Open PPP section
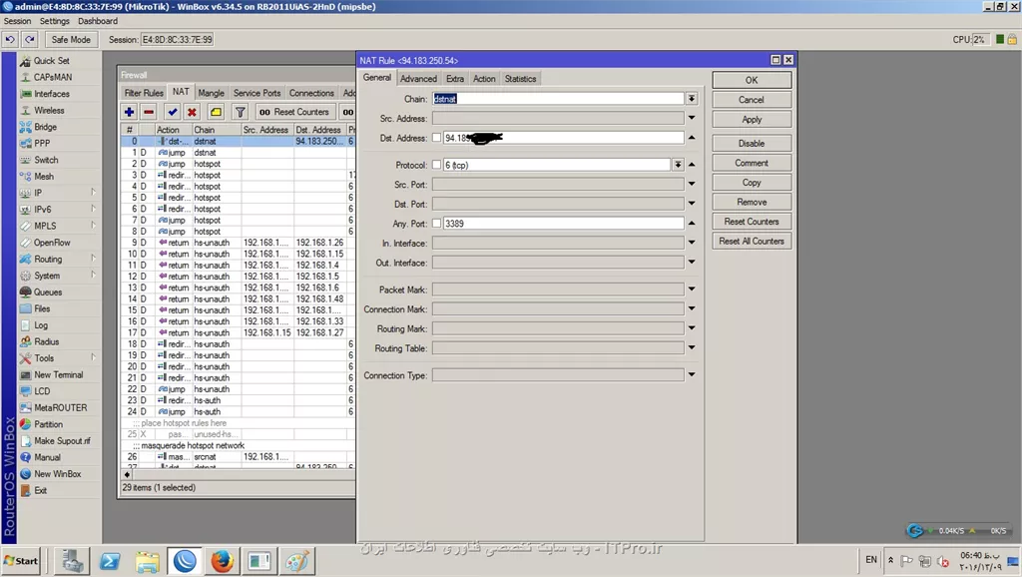 click(x=42, y=144)
